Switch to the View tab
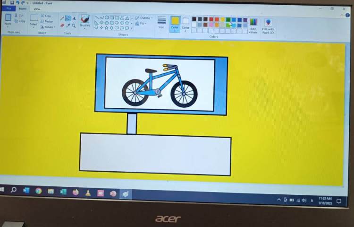This screenshot has height=227, width=354. point(36,9)
